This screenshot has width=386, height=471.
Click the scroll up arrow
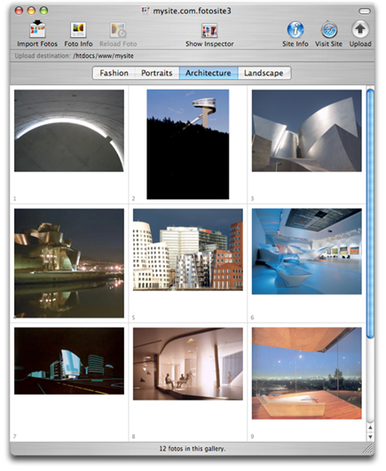370,428
